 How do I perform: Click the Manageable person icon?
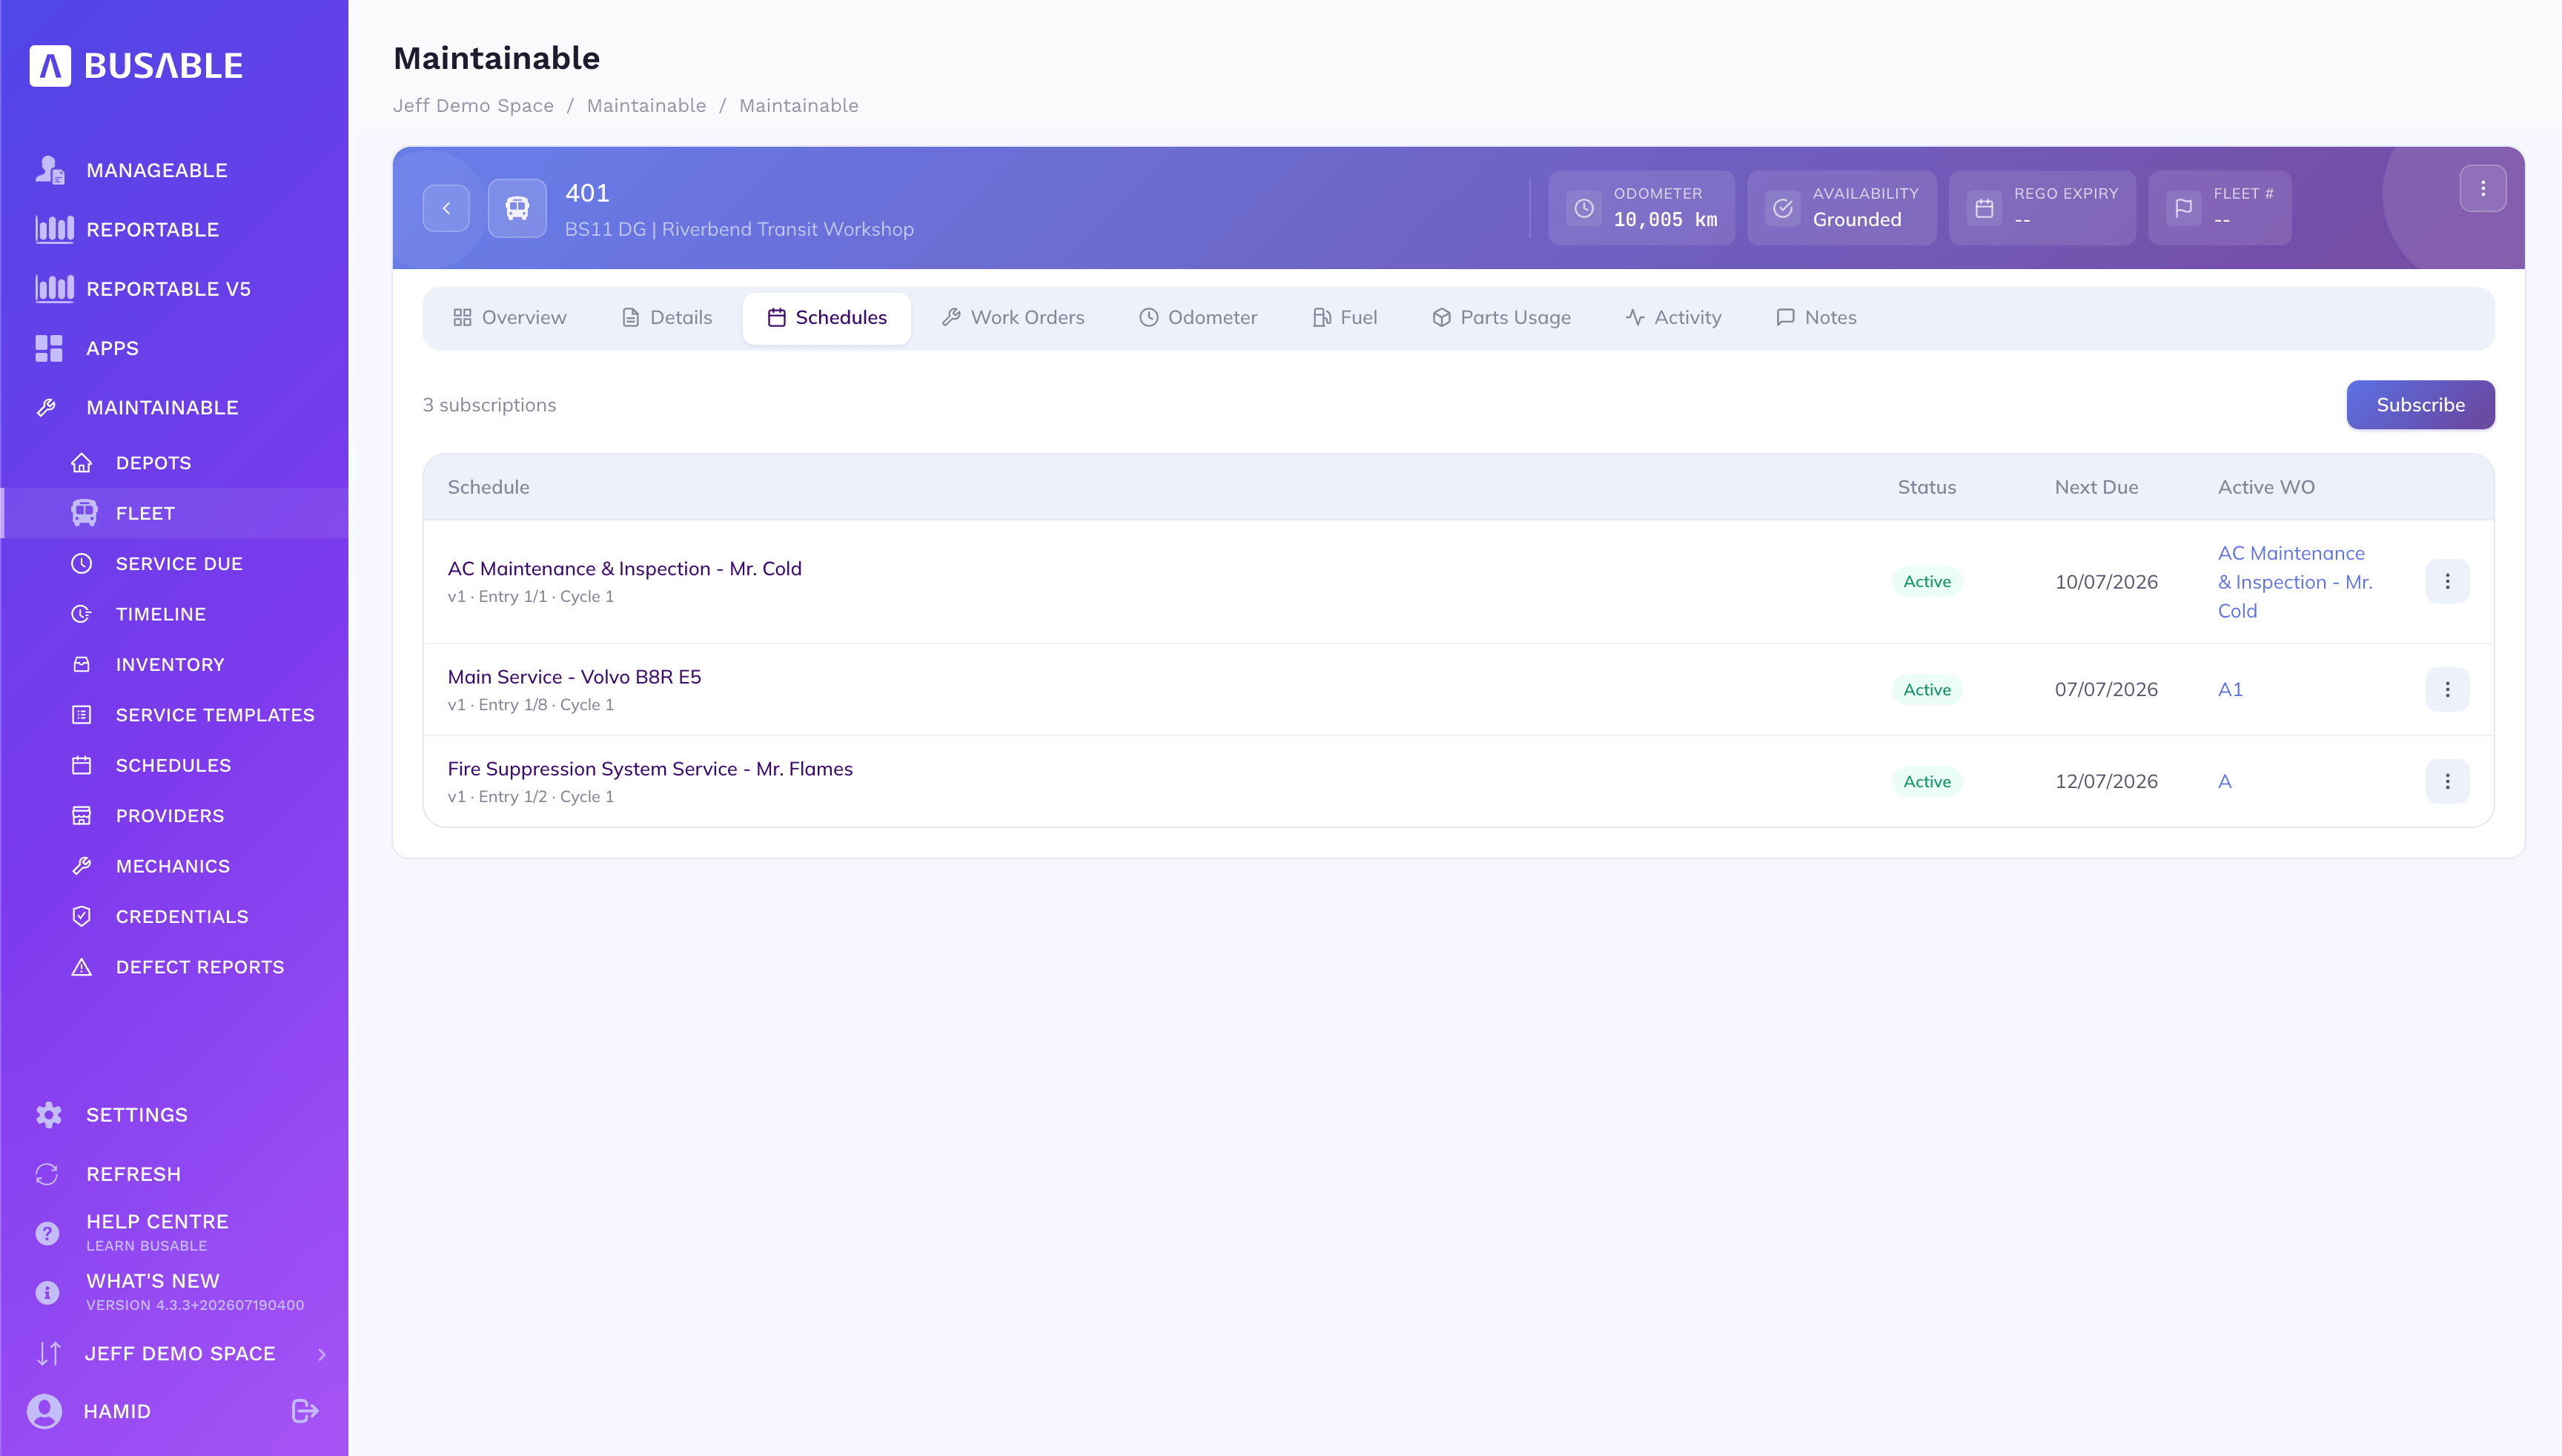[49, 170]
